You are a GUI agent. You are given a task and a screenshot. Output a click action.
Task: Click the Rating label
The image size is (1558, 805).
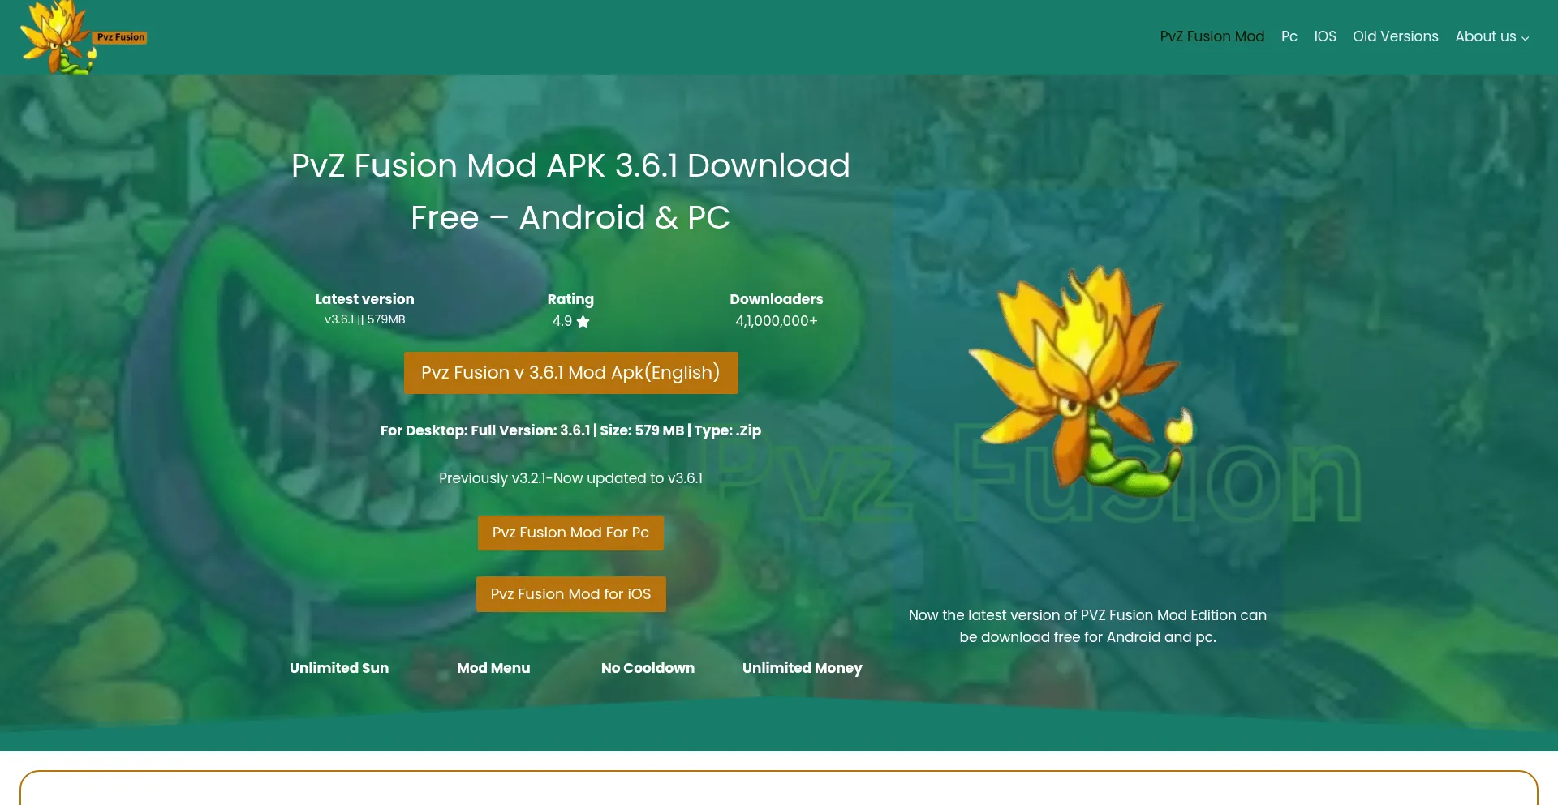(570, 299)
